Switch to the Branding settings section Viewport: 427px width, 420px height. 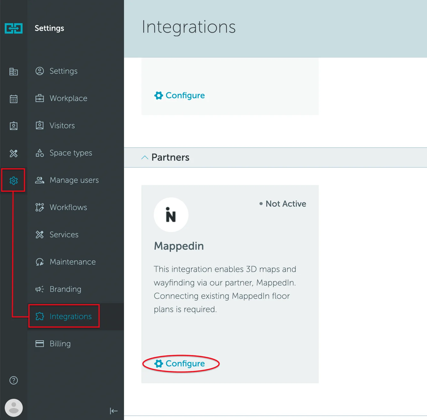pyautogui.click(x=65, y=289)
